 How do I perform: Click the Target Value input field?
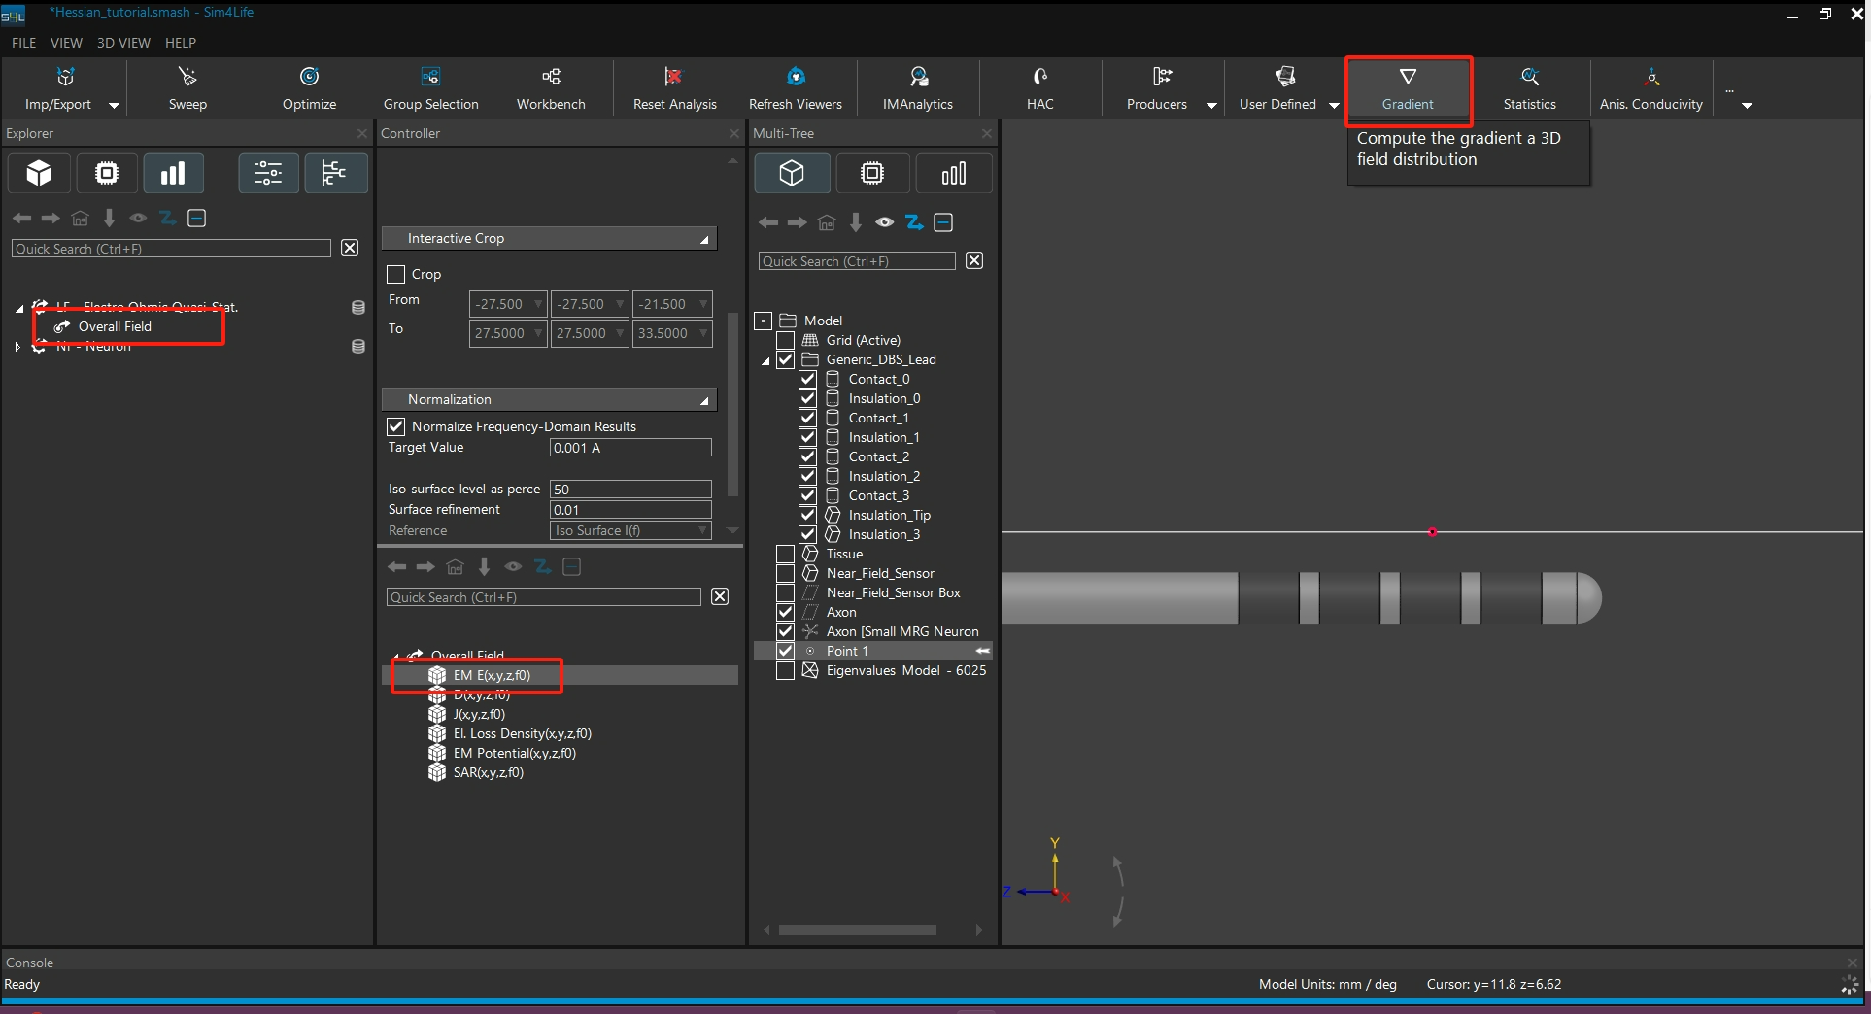(x=630, y=448)
